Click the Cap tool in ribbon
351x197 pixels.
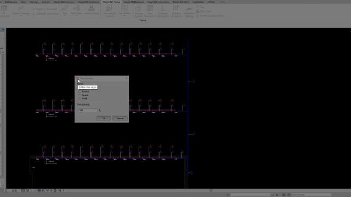pos(200,7)
